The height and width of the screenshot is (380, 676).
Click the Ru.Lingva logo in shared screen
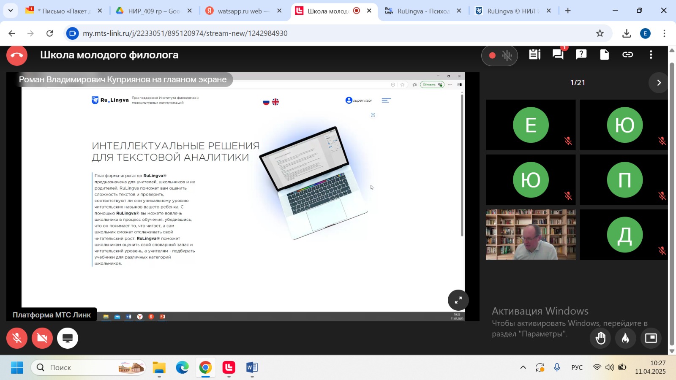tap(110, 100)
